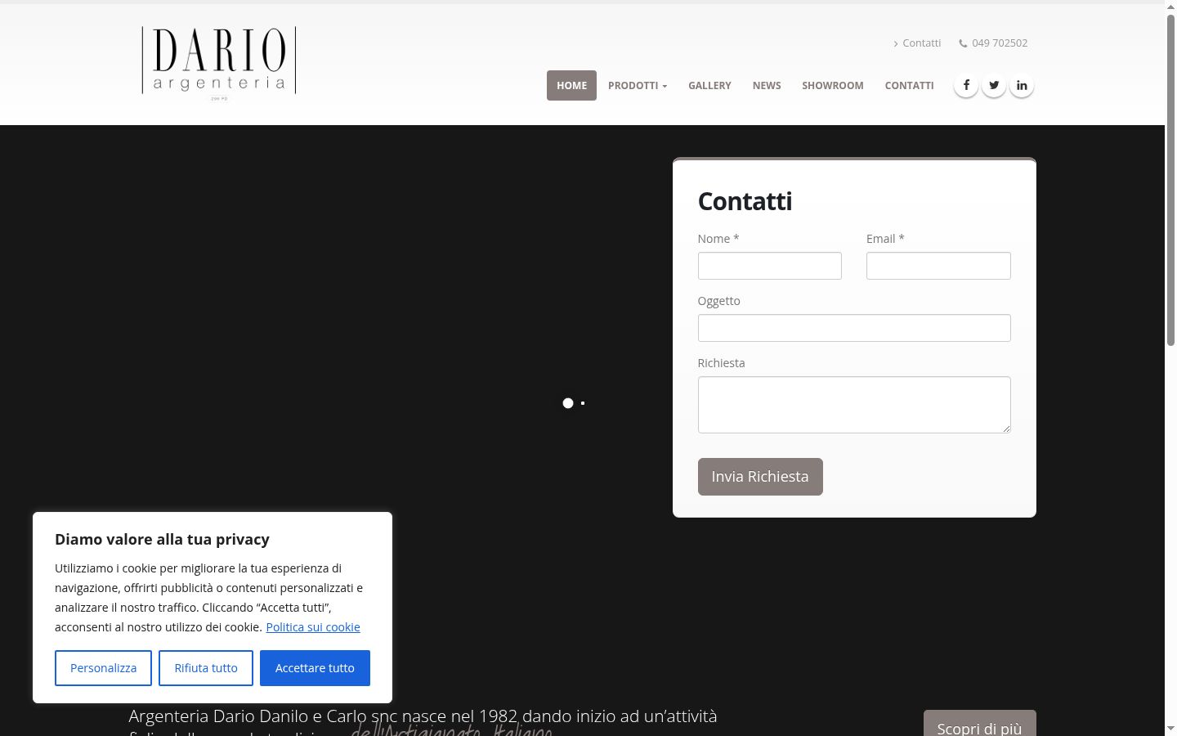Click the Contatti link in the top header

tap(921, 43)
